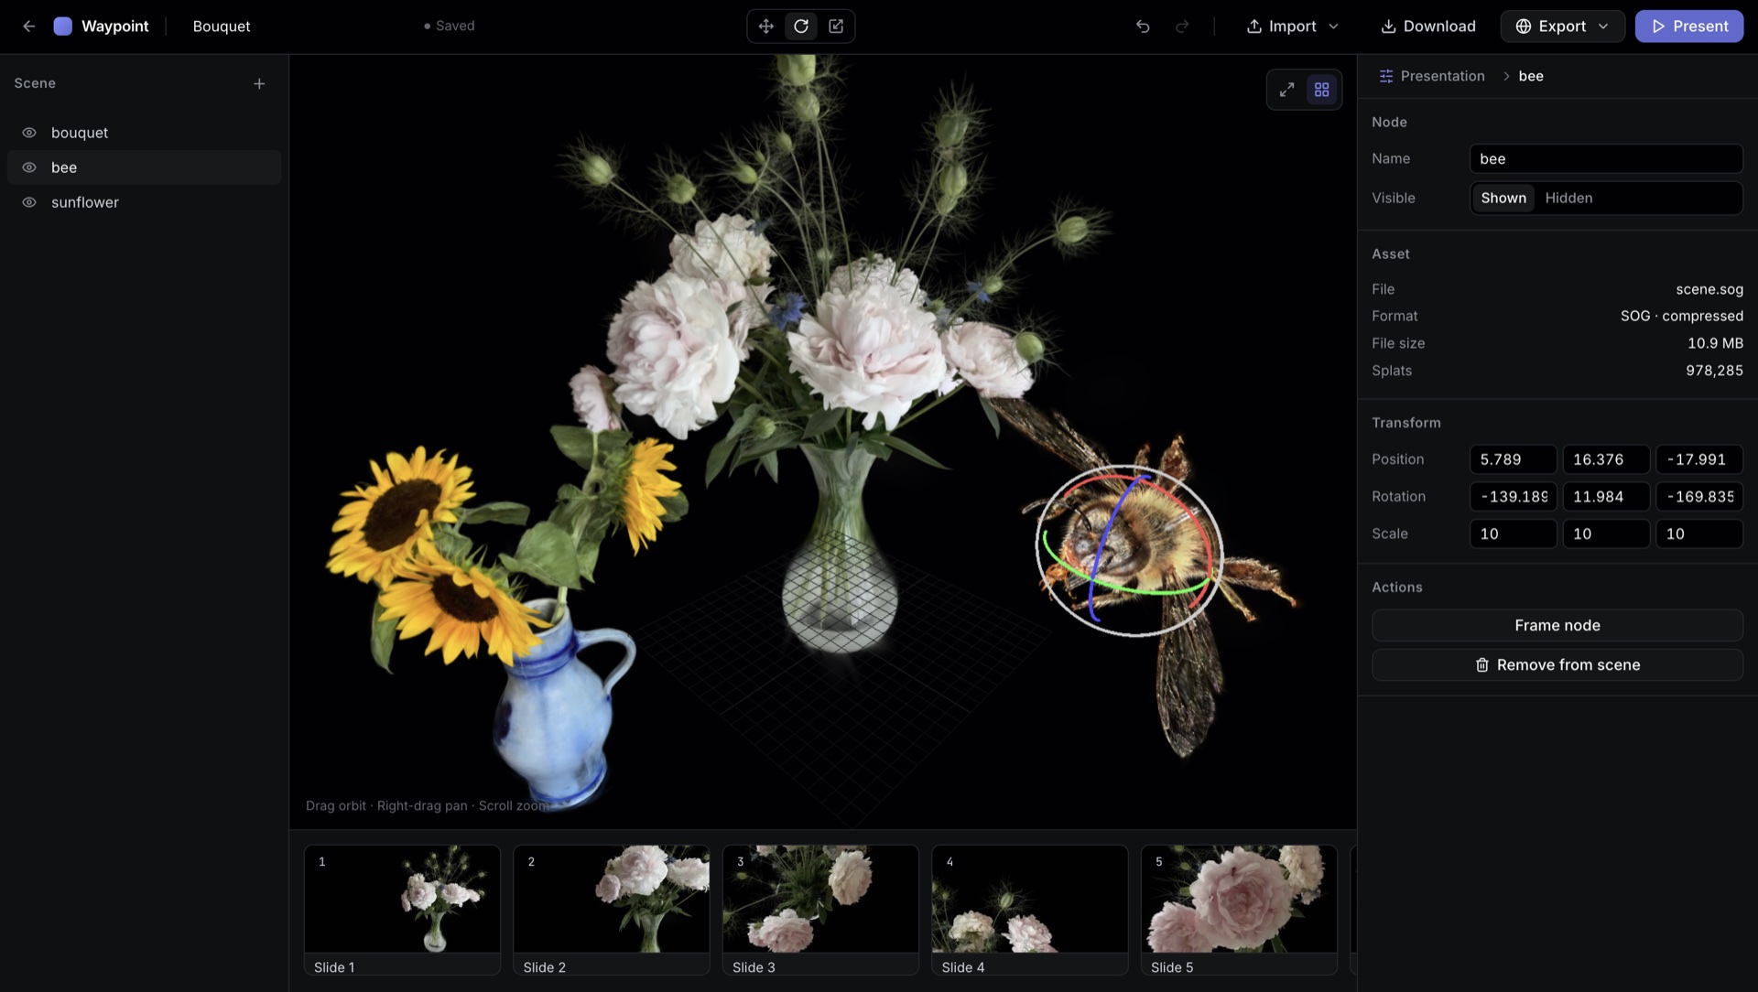This screenshot has height=992, width=1758.
Task: Select the move/translate gizmo tool
Action: tap(765, 27)
